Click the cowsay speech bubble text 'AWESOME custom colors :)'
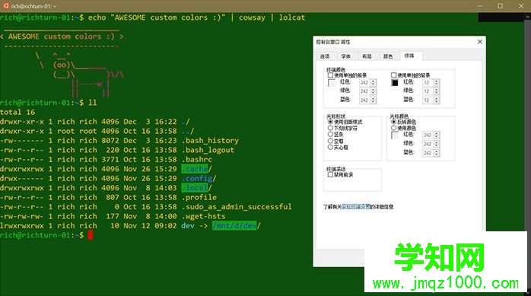 coord(62,37)
